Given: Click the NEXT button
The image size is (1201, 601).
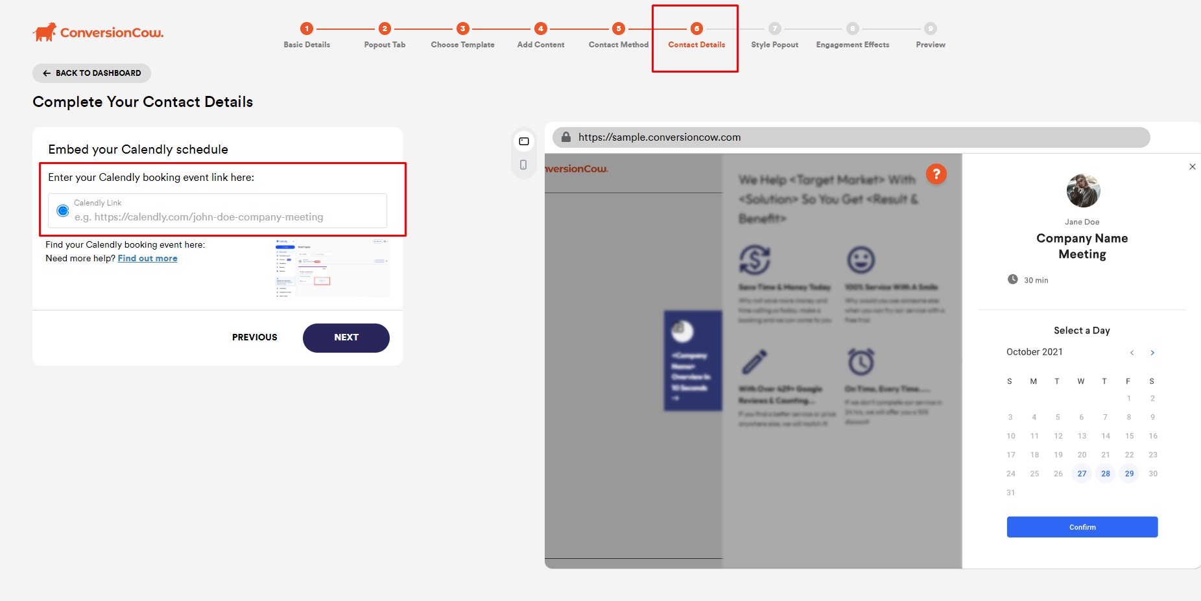Looking at the screenshot, I should (x=346, y=338).
